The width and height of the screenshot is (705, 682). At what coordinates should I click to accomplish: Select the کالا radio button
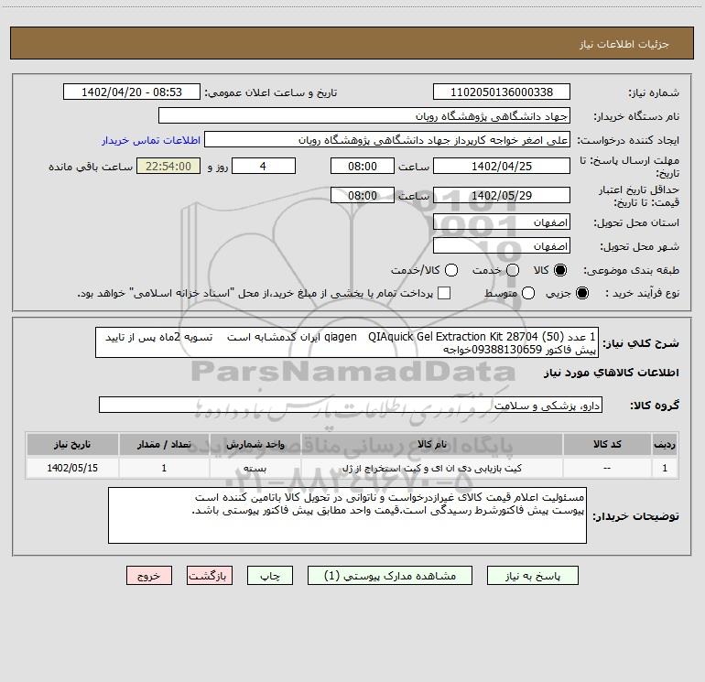(x=560, y=270)
